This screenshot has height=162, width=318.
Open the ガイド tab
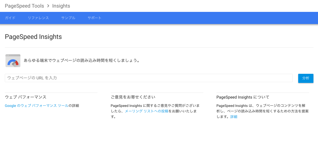pos(10,18)
